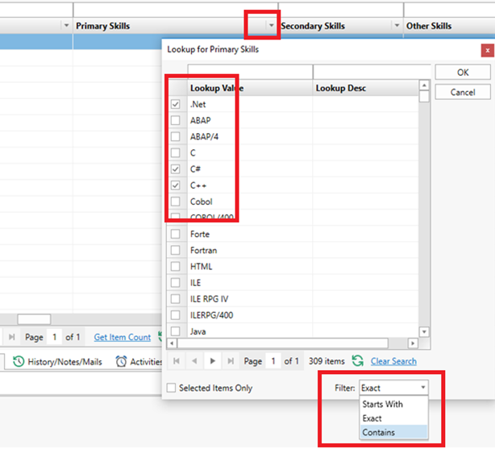
Task: Uncheck the C++ checkbox
Action: coord(175,185)
